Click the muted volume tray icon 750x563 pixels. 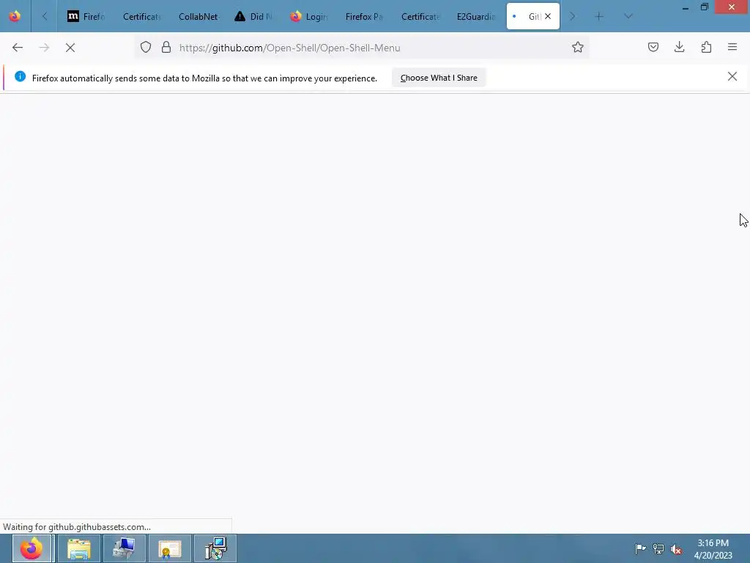point(676,549)
